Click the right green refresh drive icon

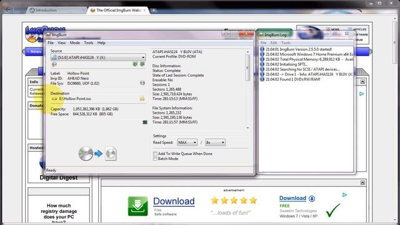(142, 64)
